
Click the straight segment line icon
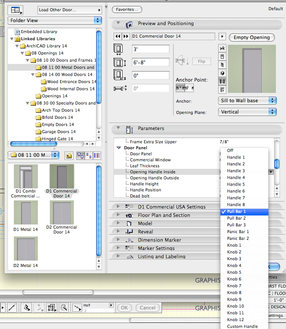pos(12,308)
